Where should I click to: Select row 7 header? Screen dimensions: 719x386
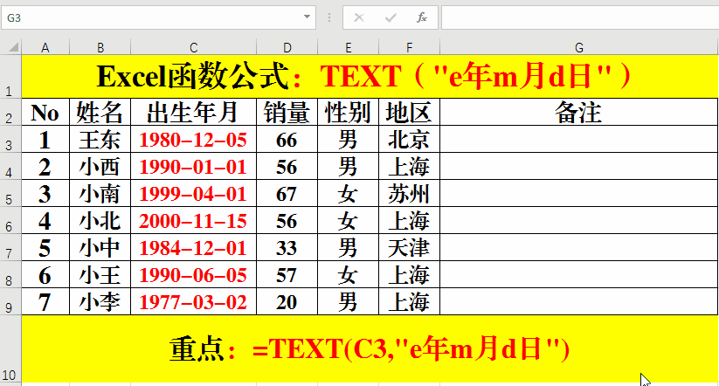(x=10, y=247)
